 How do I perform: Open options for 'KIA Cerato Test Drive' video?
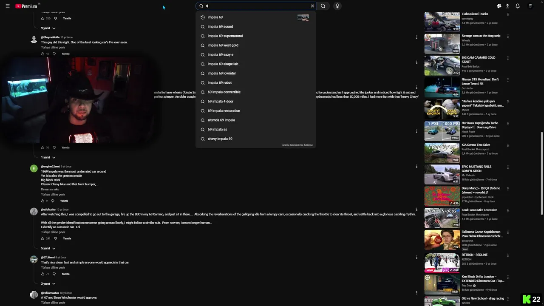(x=508, y=145)
